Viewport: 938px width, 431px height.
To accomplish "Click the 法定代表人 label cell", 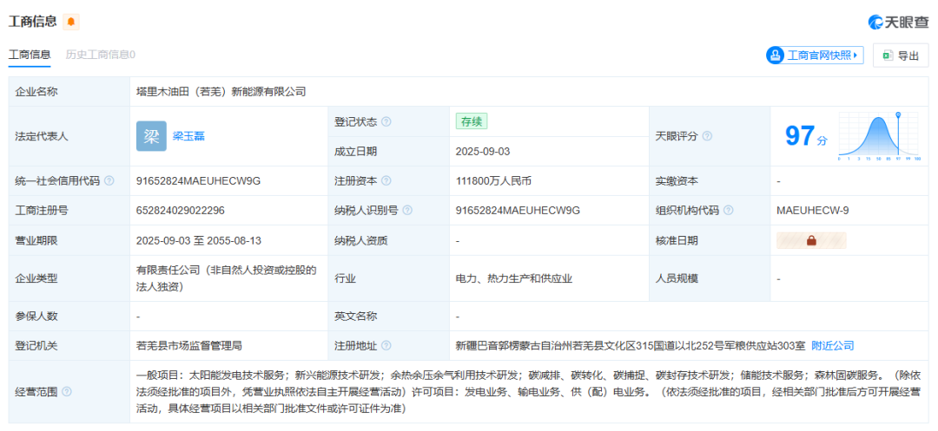I will [69, 136].
